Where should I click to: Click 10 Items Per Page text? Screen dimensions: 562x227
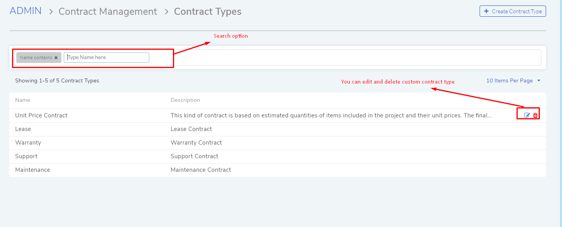point(510,81)
